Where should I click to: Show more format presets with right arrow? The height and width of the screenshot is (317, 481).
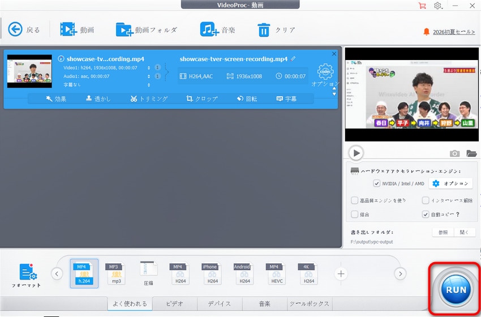tap(400, 273)
